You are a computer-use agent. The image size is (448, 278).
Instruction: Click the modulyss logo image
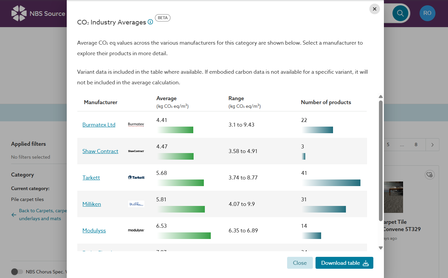pos(136,230)
